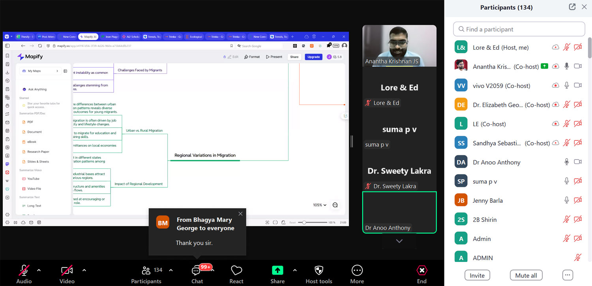Pop out the Participants panel
Screen dimensions: 592x286
(x=572, y=7)
